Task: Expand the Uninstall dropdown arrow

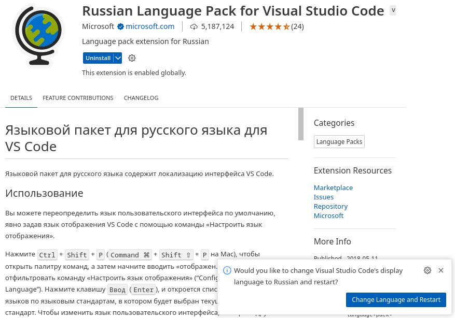Action: [118, 58]
